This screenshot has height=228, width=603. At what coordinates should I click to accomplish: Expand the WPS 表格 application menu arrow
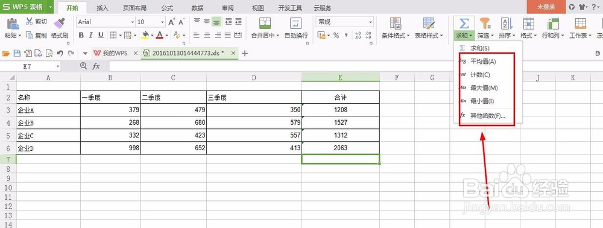(x=50, y=7)
